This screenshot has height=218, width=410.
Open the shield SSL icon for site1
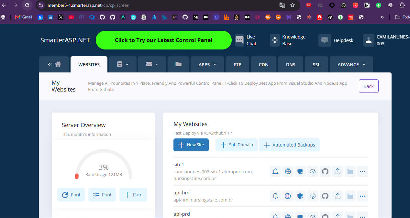[300, 171]
